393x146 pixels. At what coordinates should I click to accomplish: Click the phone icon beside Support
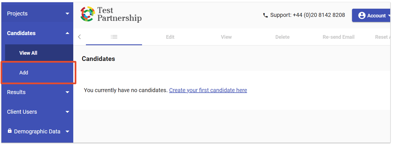[x=265, y=15]
